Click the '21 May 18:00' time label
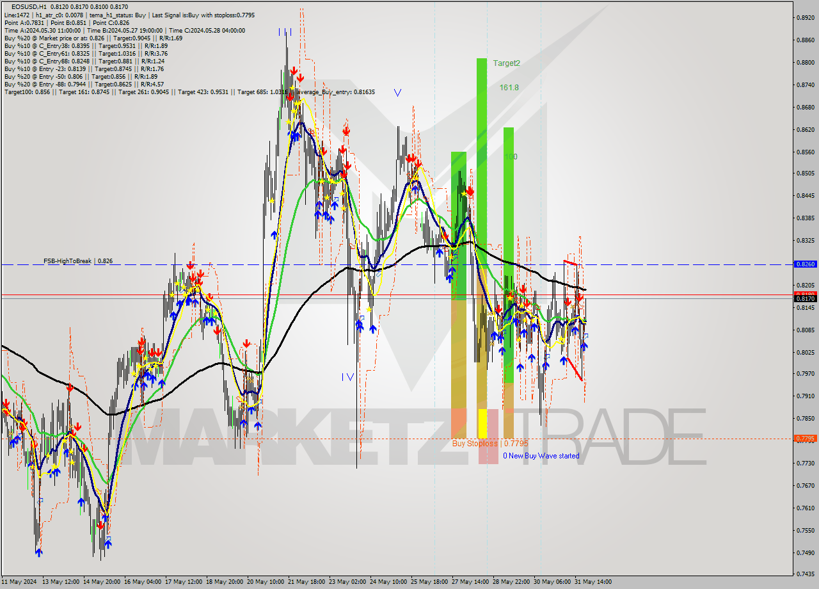 point(307,582)
